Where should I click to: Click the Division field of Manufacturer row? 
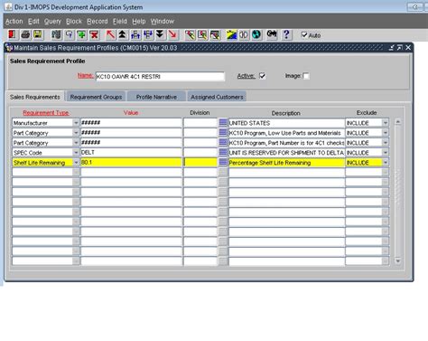tap(200, 123)
